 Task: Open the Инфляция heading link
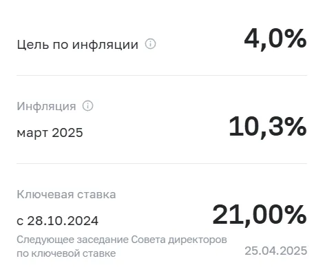coord(46,106)
